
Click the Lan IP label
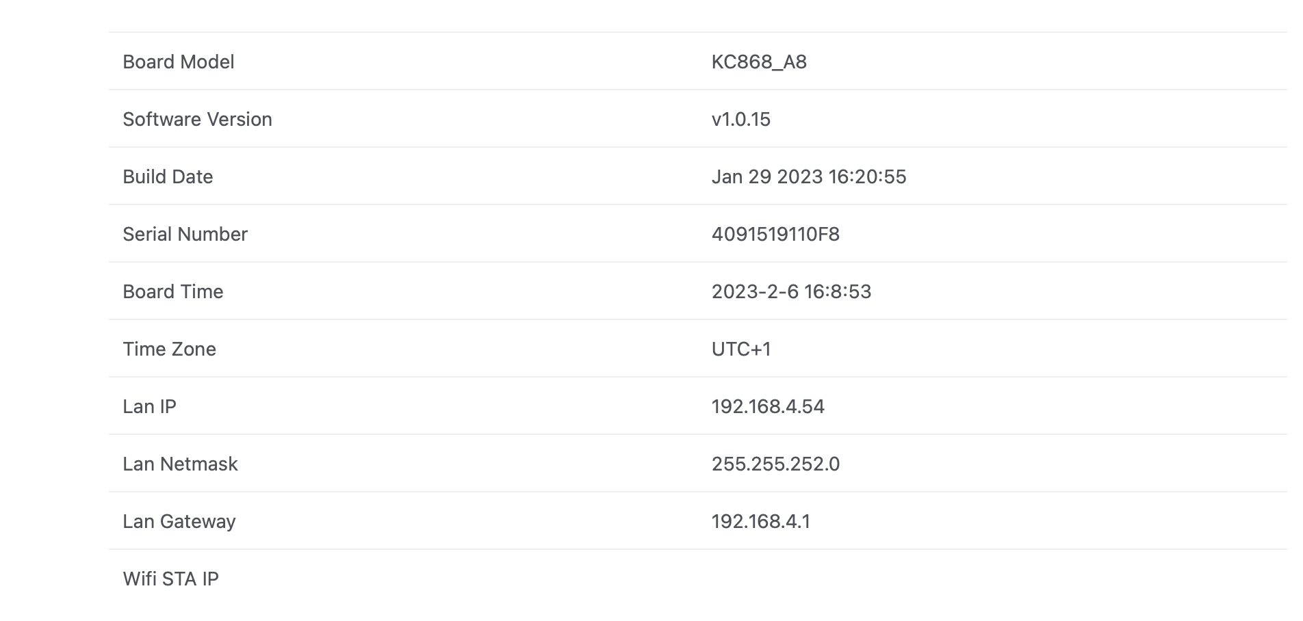coord(149,407)
